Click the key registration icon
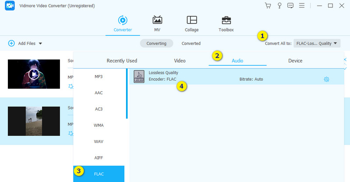 (x=279, y=6)
